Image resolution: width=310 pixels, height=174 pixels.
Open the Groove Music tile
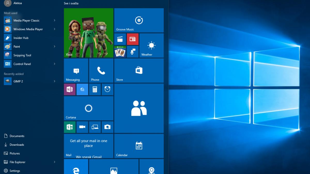[x=139, y=20]
